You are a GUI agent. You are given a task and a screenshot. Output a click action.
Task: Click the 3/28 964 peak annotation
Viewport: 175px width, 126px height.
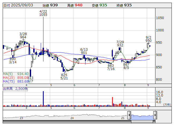(x=23, y=36)
